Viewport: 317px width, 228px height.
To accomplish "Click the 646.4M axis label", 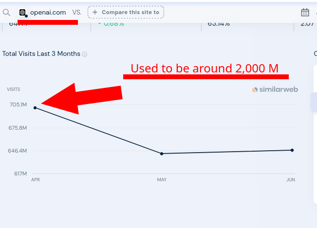I will [18, 151].
